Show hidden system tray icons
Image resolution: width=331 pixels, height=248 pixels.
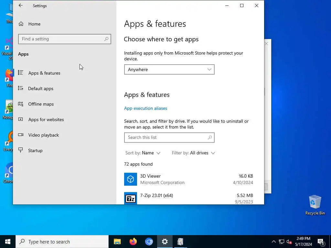click(x=273, y=242)
